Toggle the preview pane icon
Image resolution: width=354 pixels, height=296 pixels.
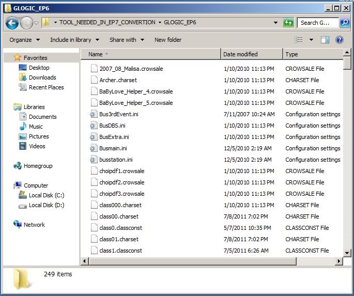click(325, 40)
